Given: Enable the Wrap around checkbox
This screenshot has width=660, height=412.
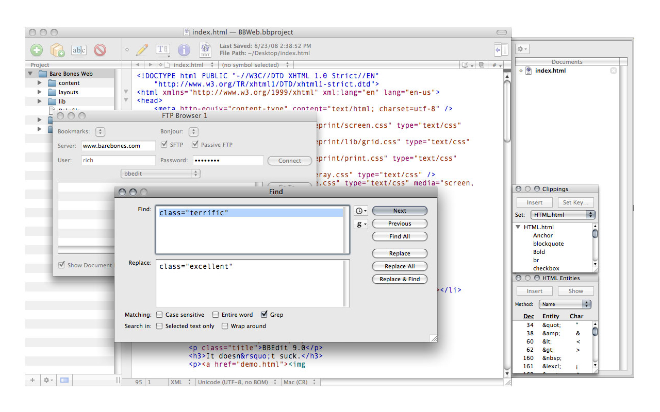Looking at the screenshot, I should coord(225,326).
